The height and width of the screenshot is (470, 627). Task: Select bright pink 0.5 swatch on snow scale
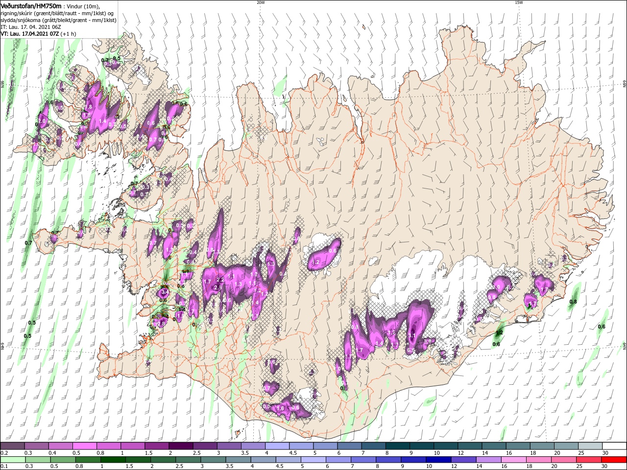(x=85, y=446)
